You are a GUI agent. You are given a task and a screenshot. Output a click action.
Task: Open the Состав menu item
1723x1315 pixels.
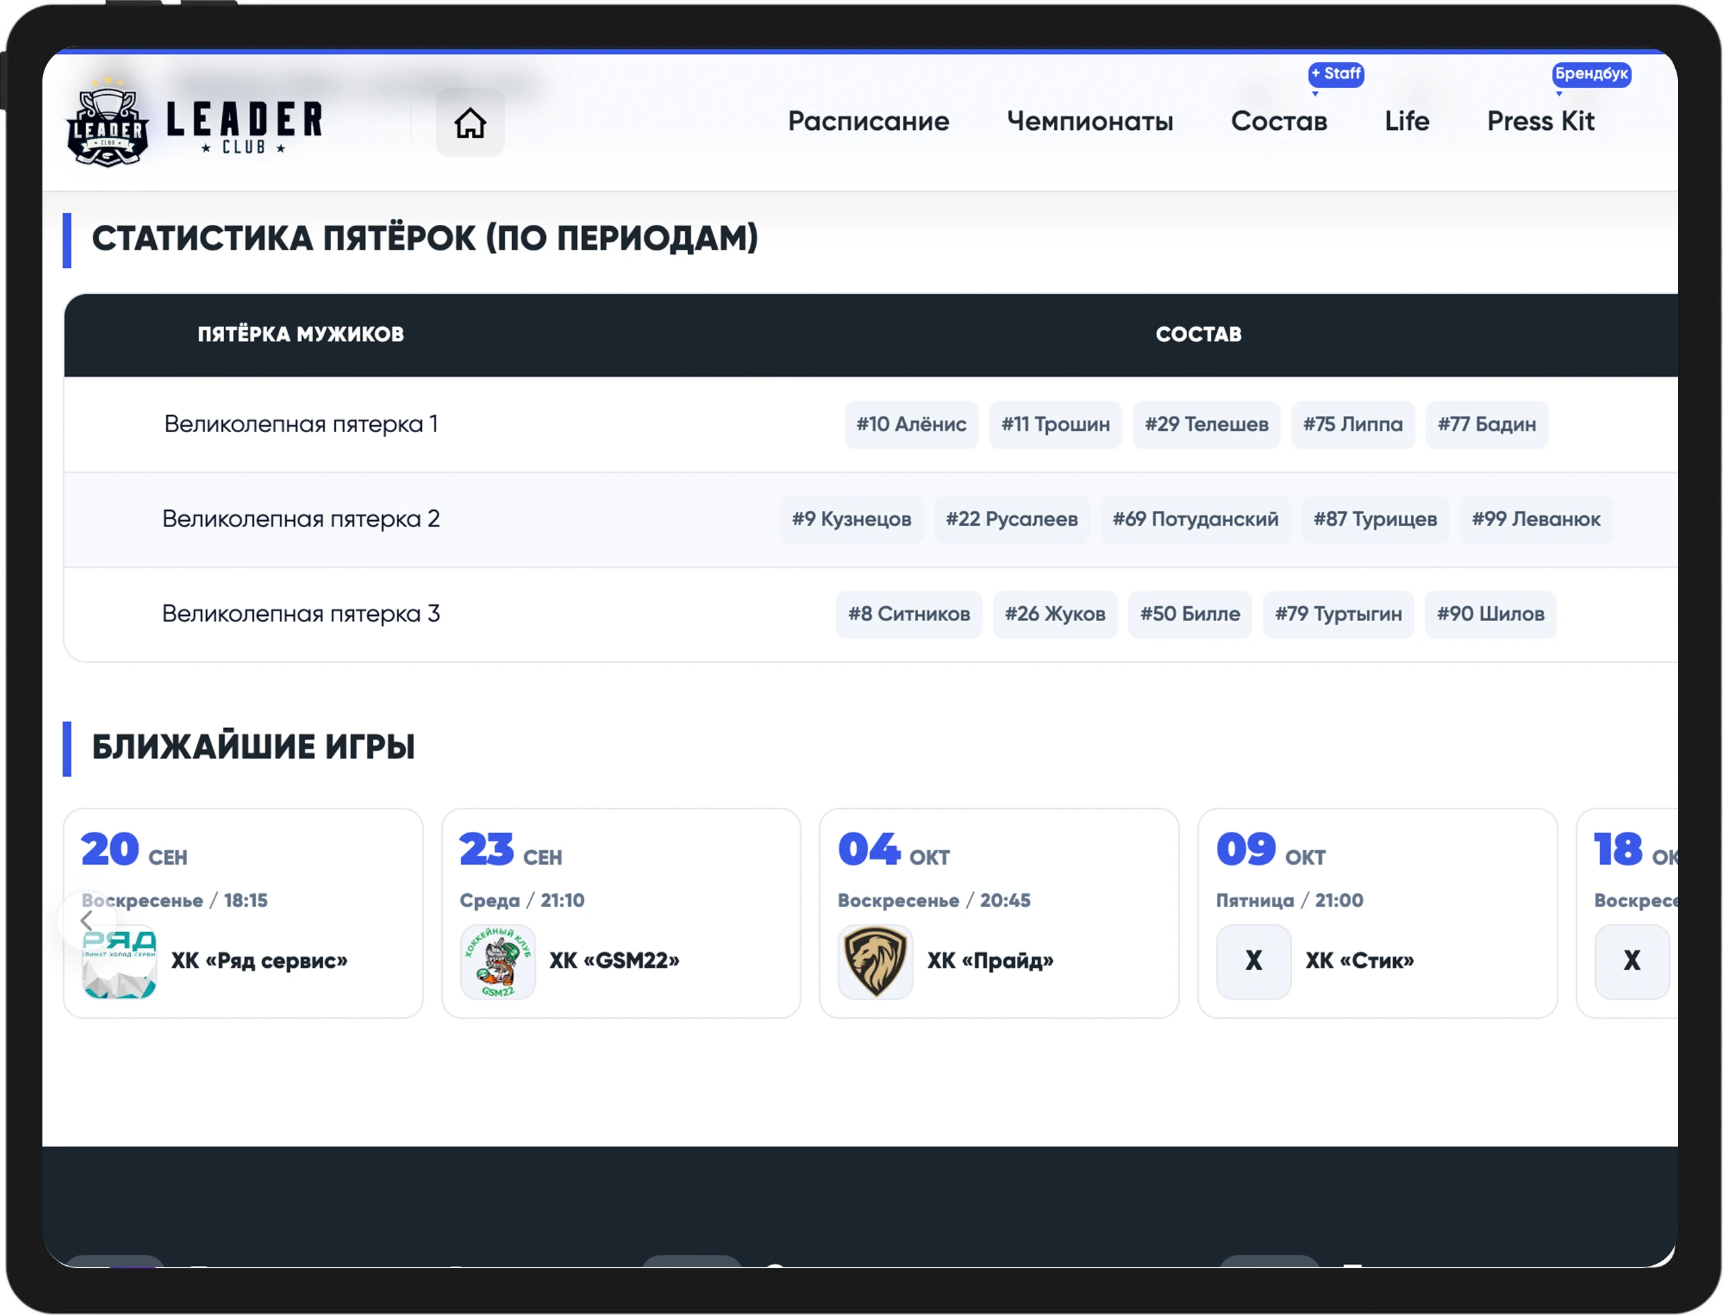coord(1278,121)
